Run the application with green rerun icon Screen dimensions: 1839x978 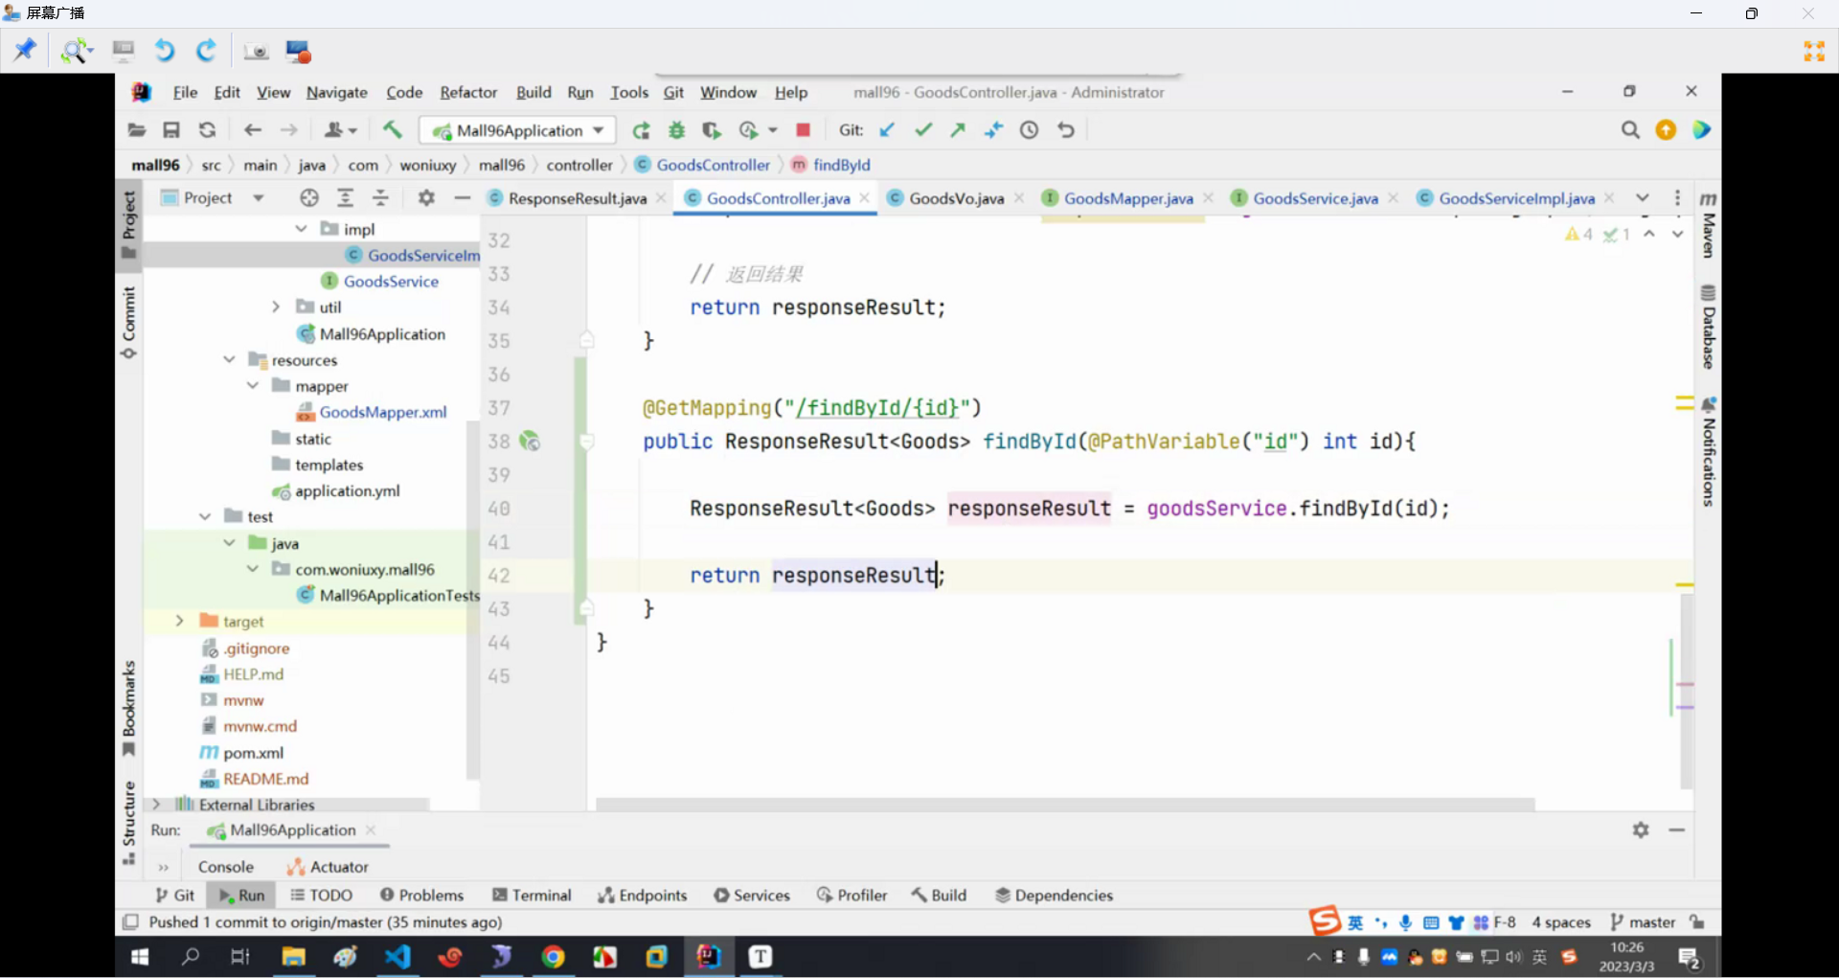click(x=641, y=130)
